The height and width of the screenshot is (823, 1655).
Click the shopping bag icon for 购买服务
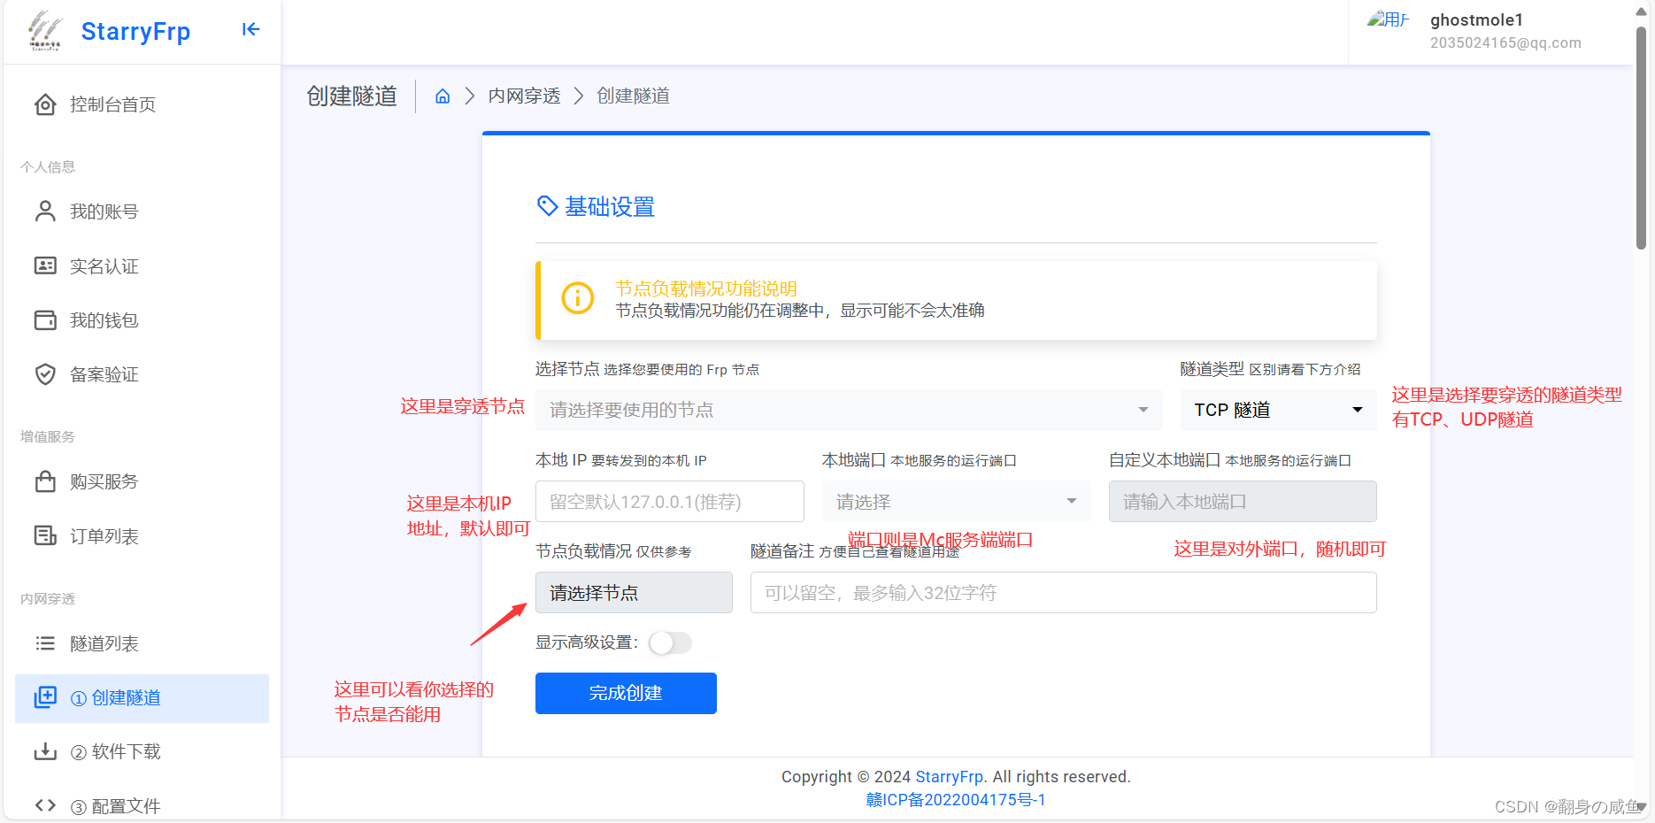point(45,481)
